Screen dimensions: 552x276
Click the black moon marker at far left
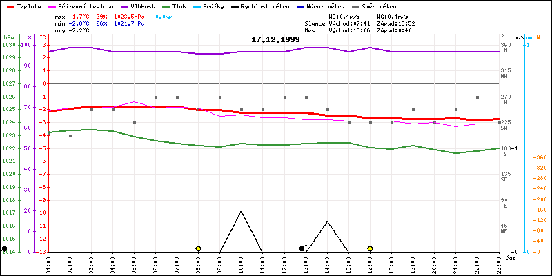(x=5, y=248)
